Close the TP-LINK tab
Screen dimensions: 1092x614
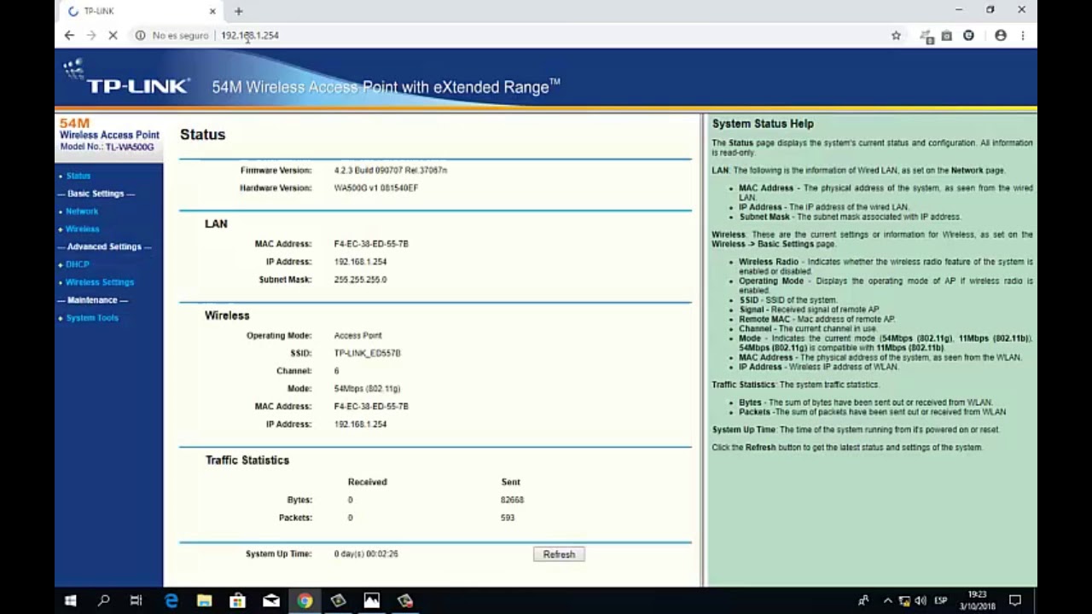pyautogui.click(x=212, y=11)
